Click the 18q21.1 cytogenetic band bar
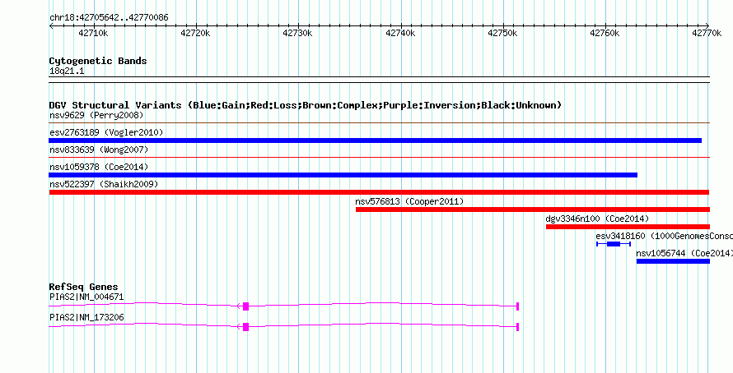Screen dimensions: 733x373 [x=379, y=80]
